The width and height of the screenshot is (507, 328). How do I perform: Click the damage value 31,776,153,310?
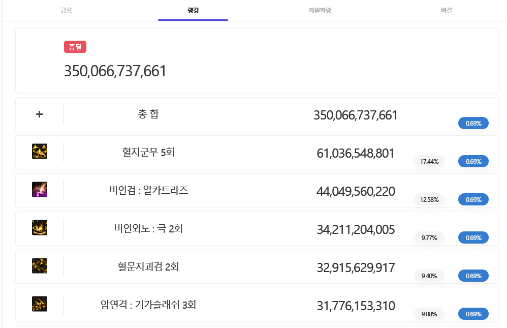coord(356,306)
